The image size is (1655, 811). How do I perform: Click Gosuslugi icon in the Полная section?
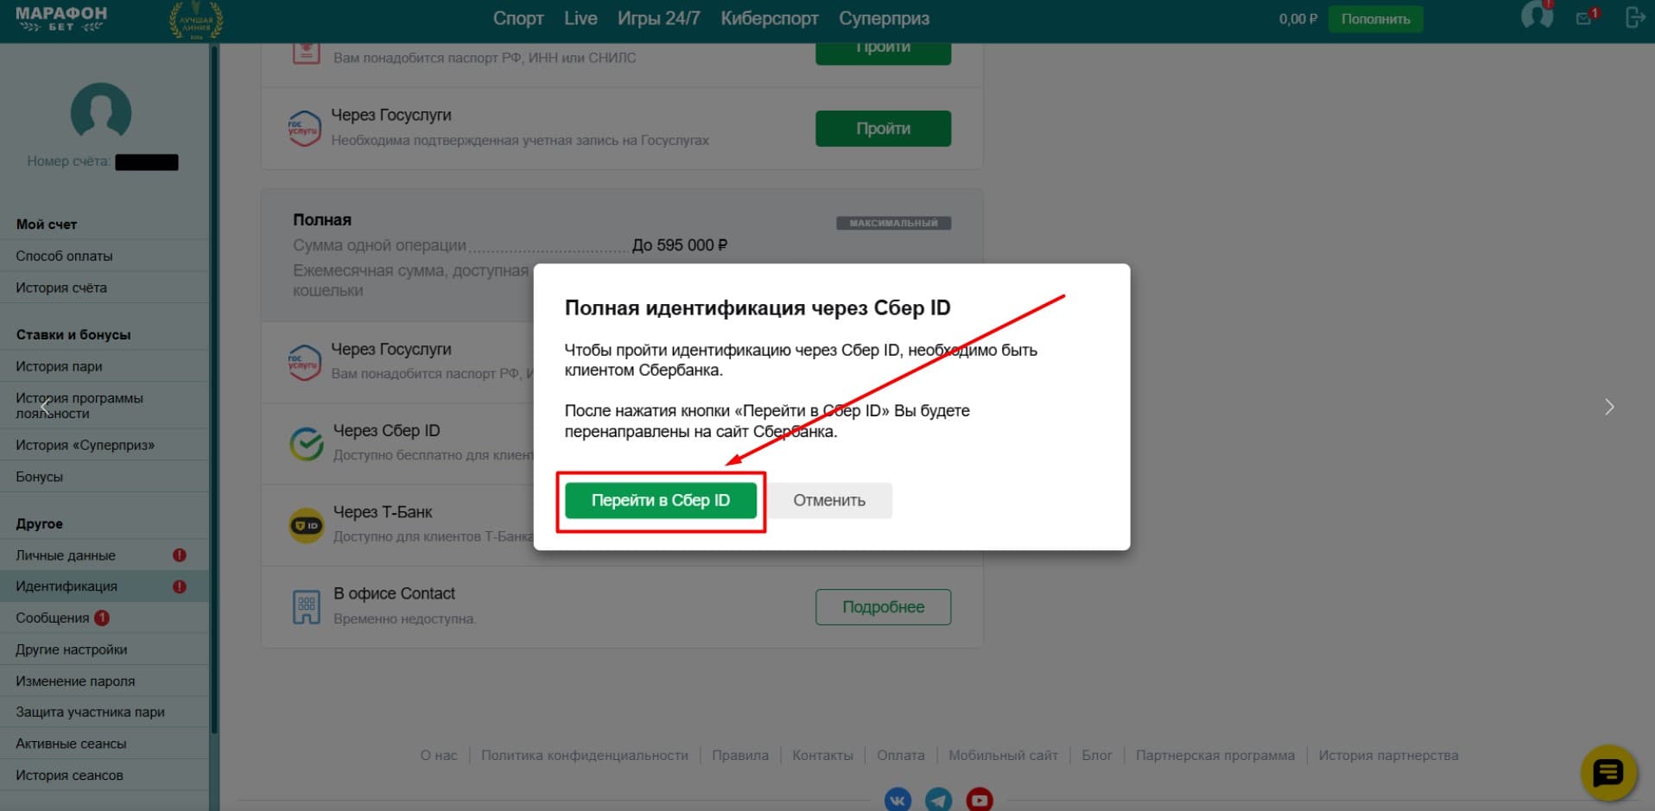click(x=304, y=362)
